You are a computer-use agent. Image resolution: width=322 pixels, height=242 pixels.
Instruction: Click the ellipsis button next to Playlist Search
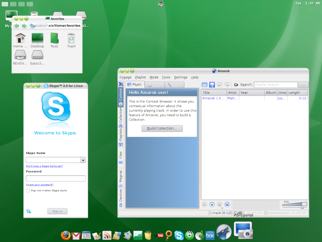303,85
